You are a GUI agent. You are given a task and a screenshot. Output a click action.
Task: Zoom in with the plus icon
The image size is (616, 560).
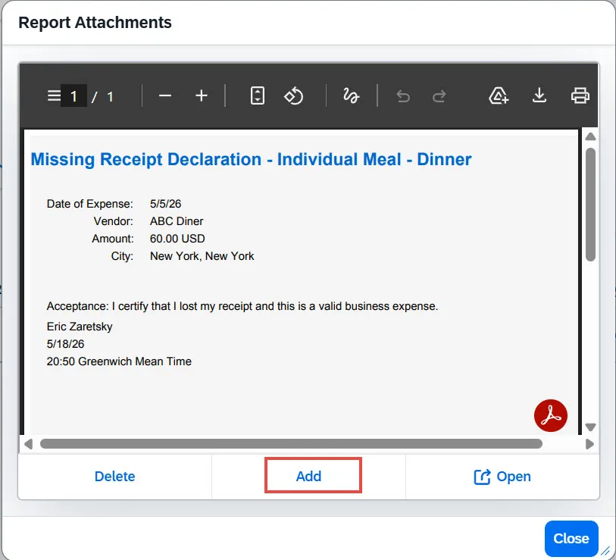click(x=202, y=95)
